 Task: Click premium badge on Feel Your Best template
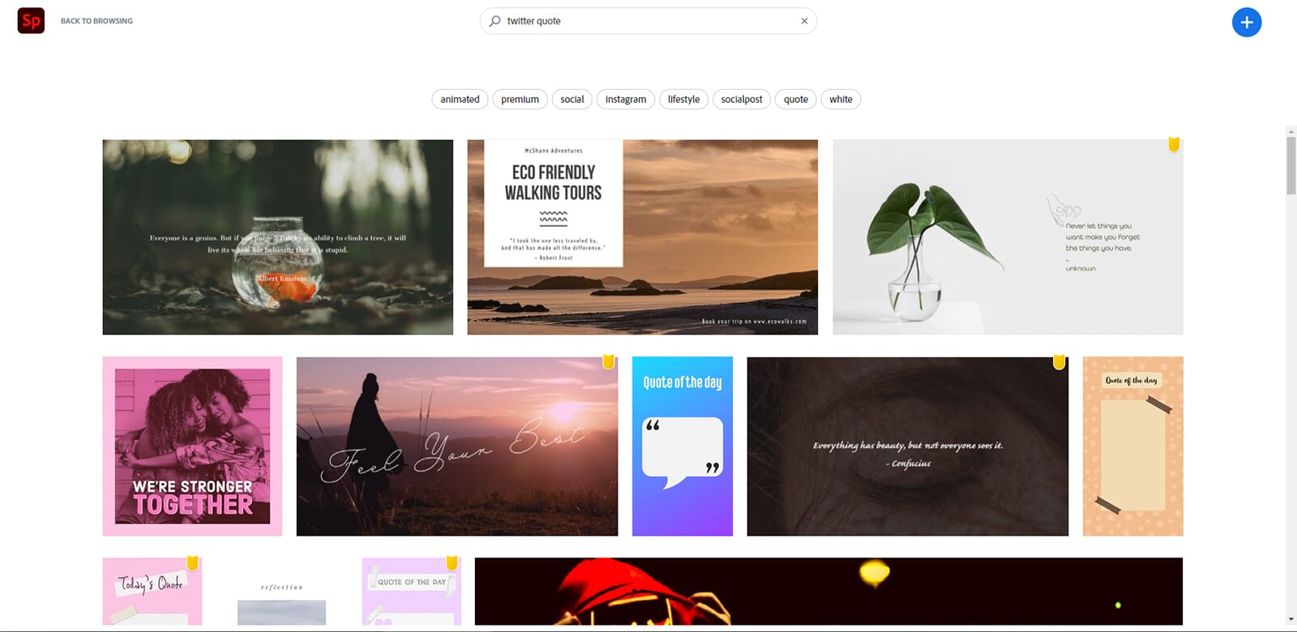point(608,362)
